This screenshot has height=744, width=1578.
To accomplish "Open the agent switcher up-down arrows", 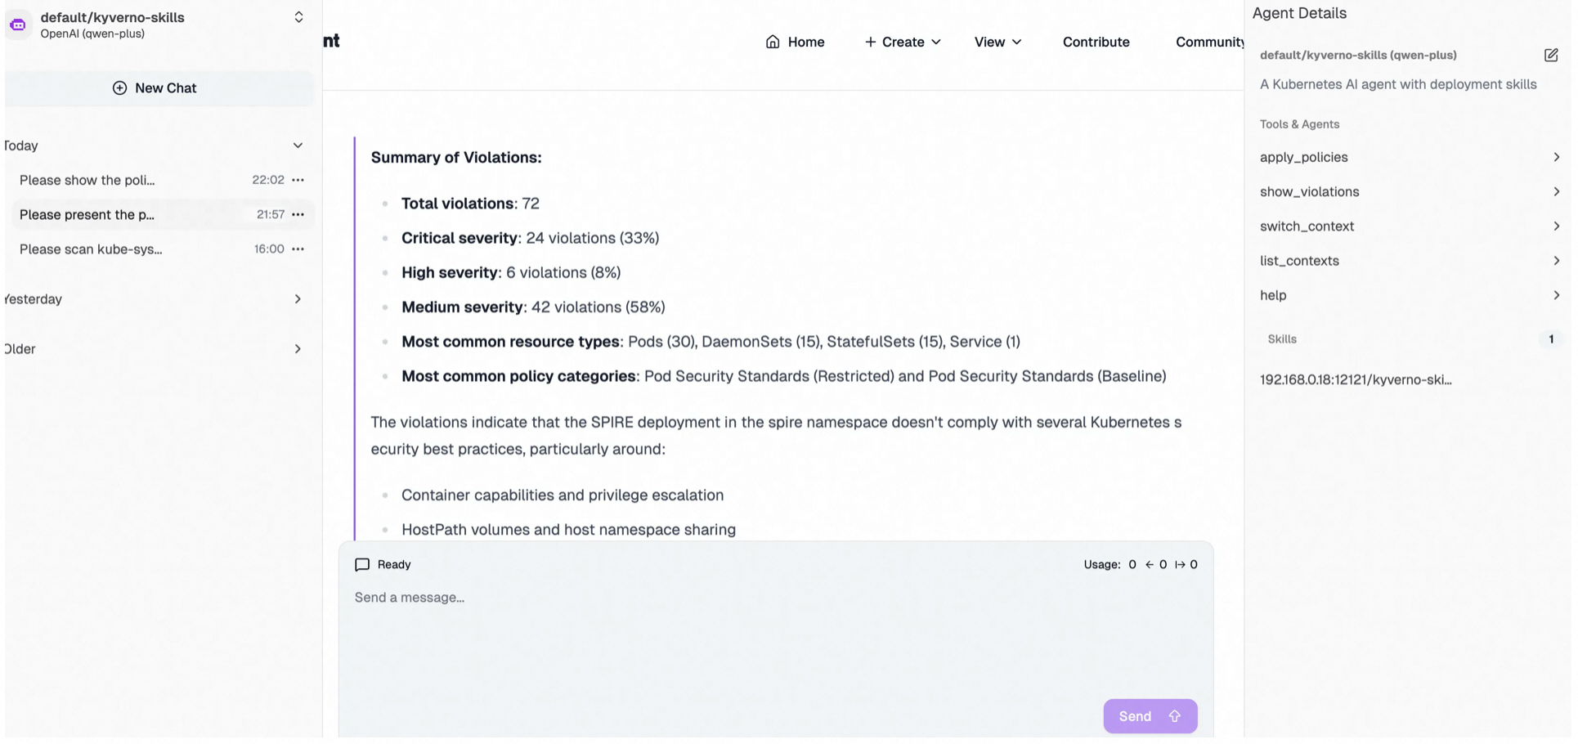I will (298, 17).
